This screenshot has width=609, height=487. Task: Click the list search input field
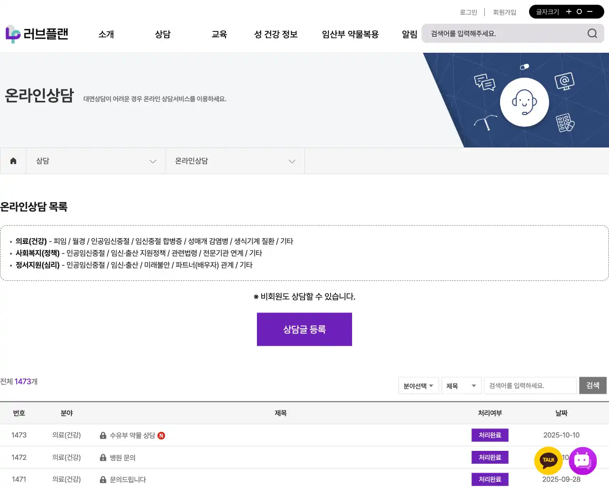click(530, 386)
